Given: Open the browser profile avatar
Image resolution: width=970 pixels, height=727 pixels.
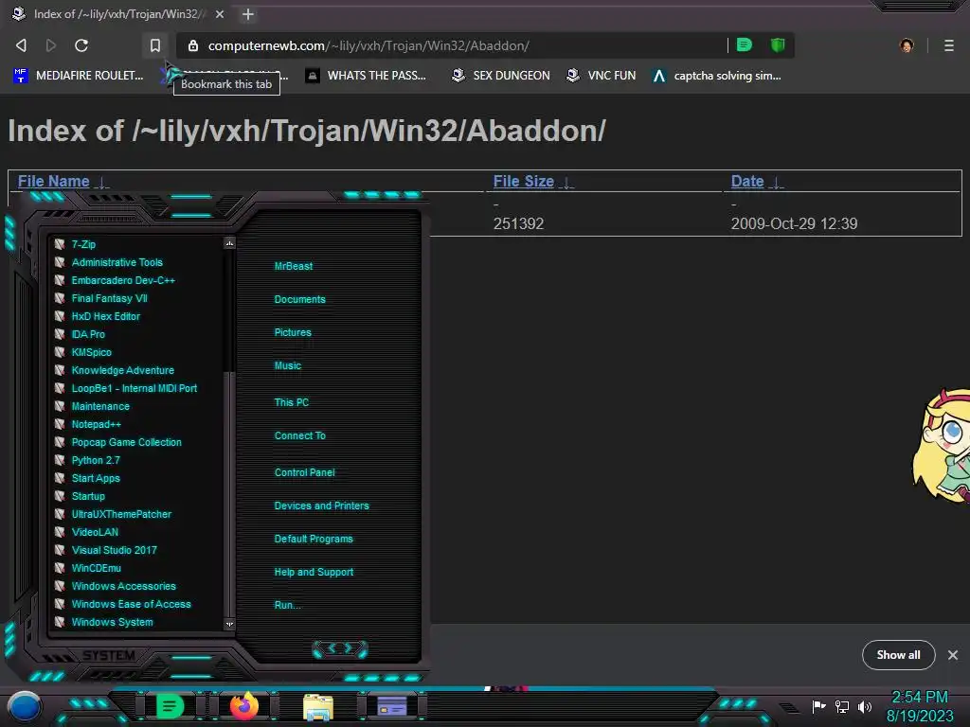Looking at the screenshot, I should tap(907, 45).
